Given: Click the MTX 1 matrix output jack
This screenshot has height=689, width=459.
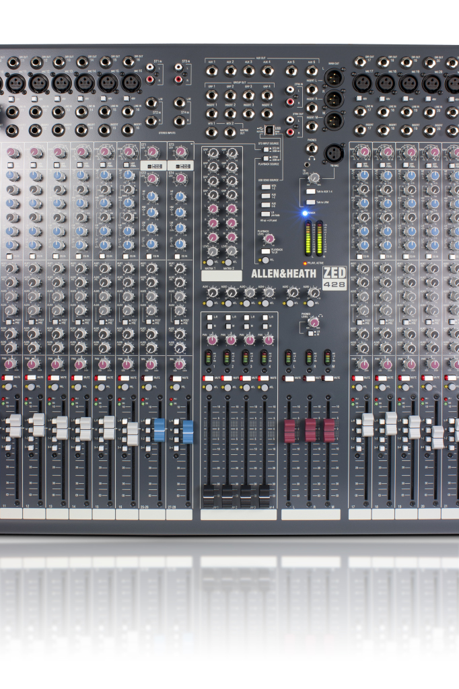Looking at the screenshot, I should point(211,132).
